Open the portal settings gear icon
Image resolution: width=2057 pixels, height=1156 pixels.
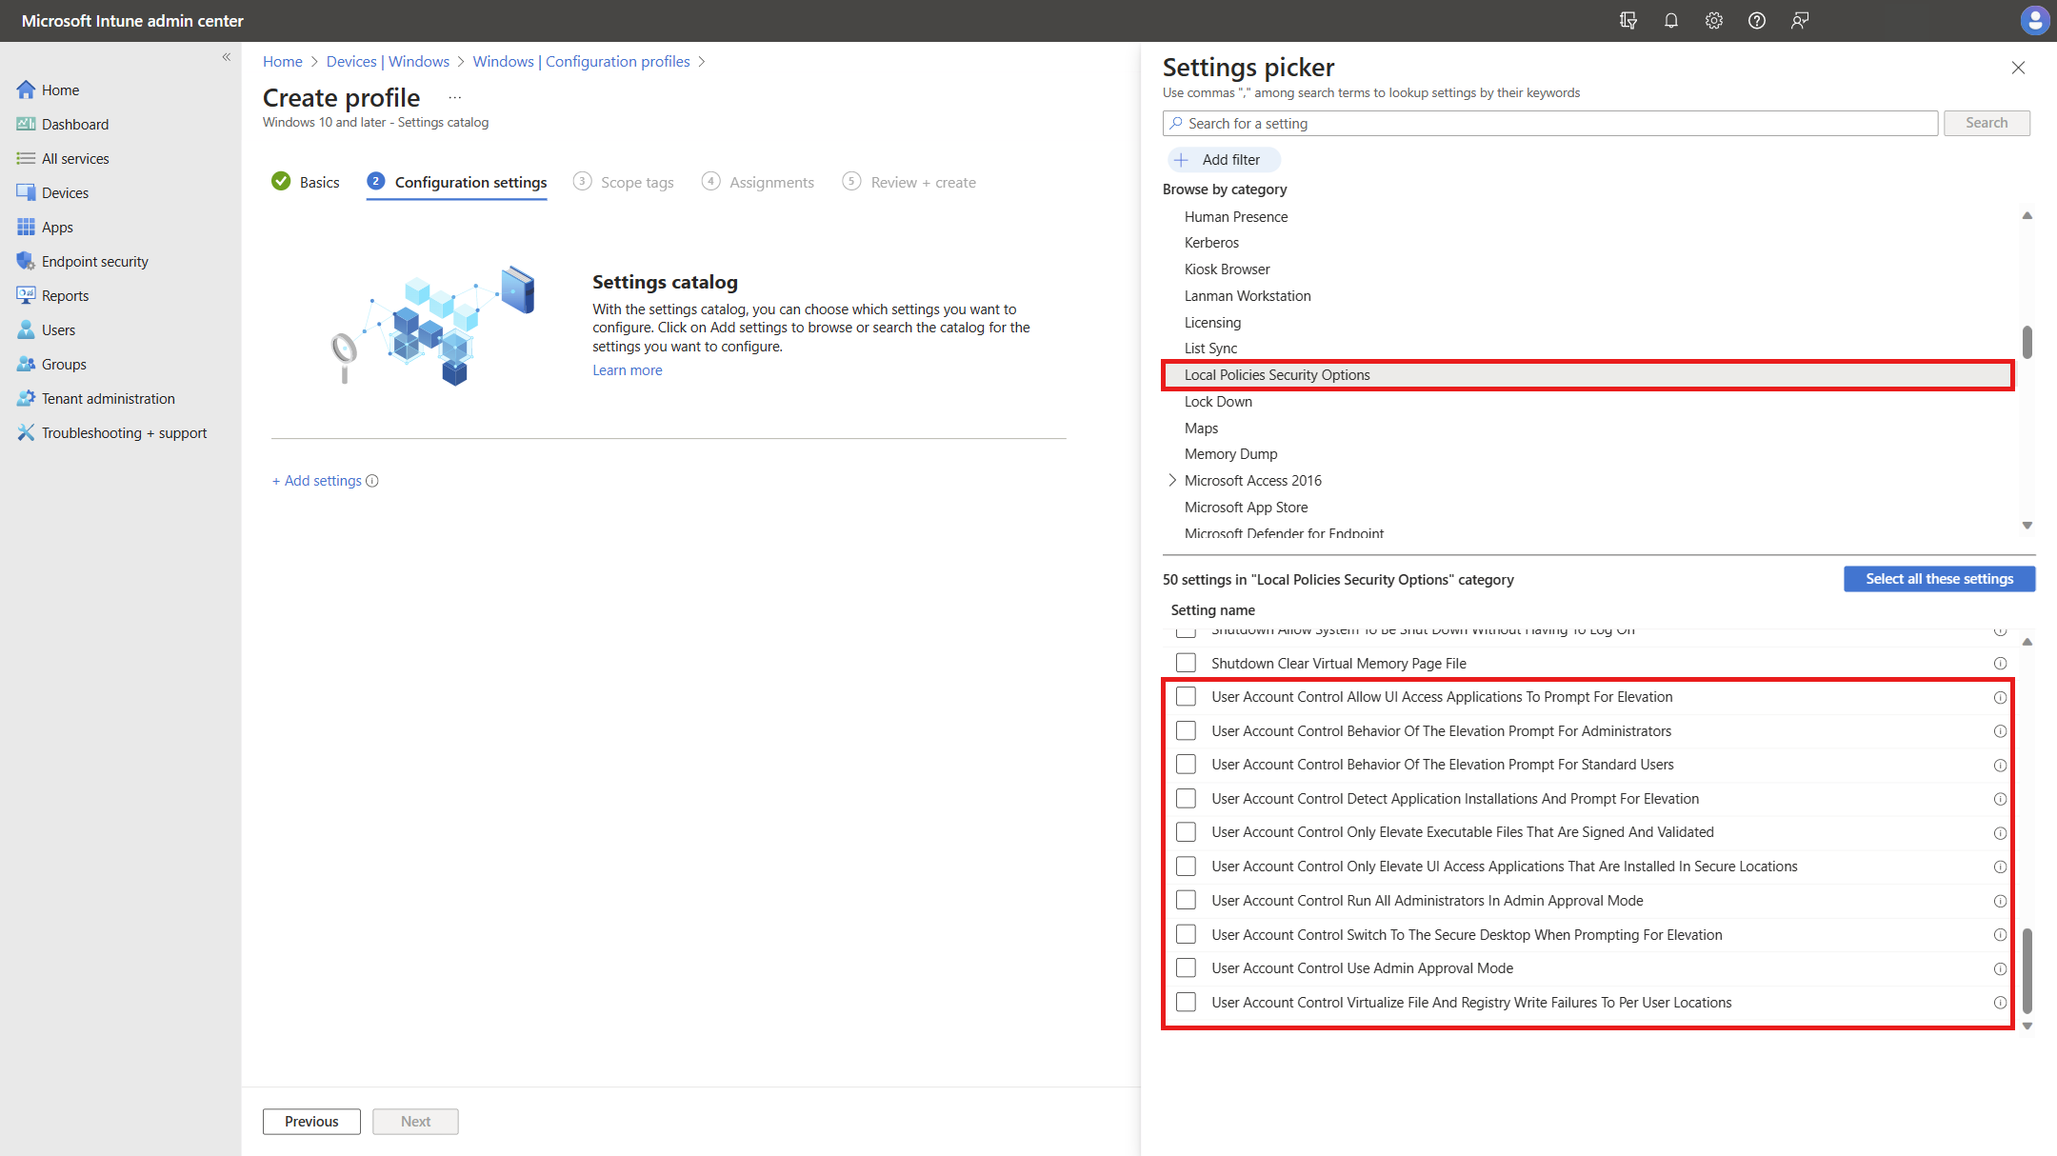(x=1713, y=21)
